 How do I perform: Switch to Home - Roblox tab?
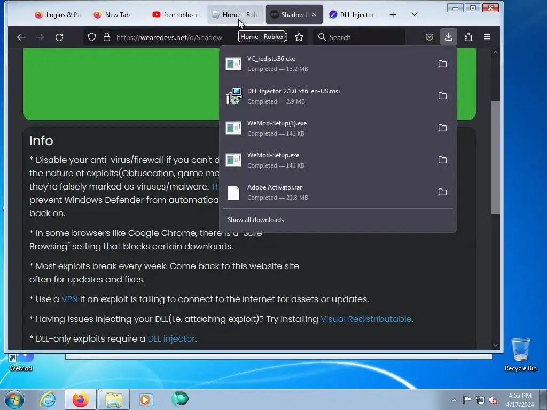click(235, 14)
